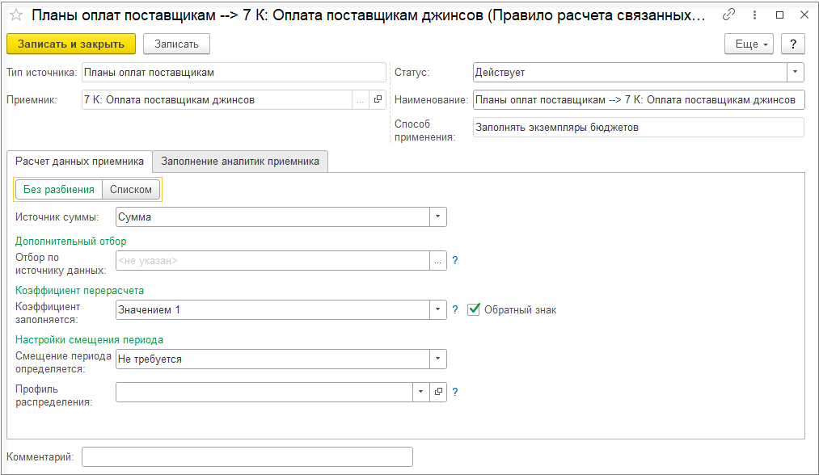819x475 pixels.
Task: Open the Еще menu
Action: [x=749, y=44]
